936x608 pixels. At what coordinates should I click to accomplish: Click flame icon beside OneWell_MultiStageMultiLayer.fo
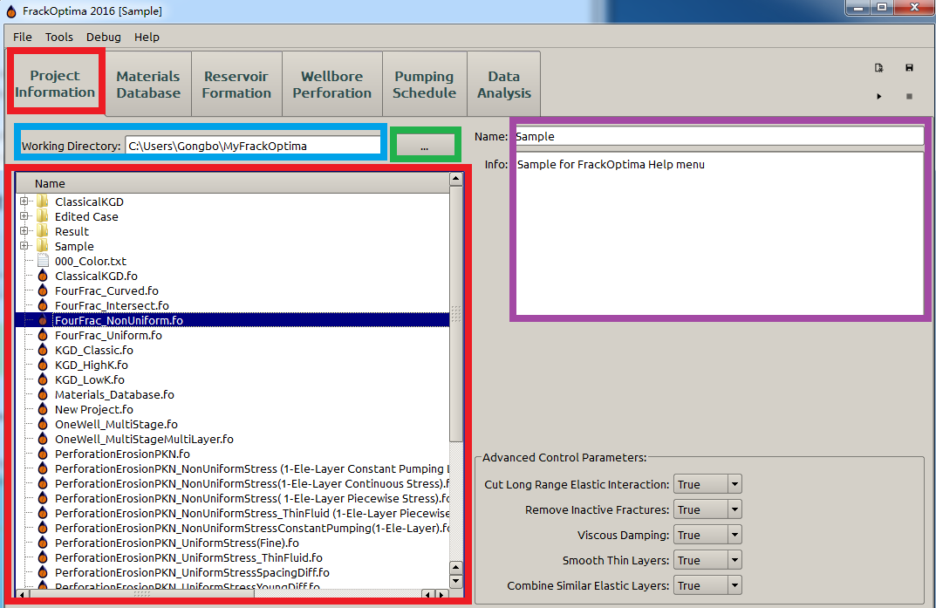point(43,439)
